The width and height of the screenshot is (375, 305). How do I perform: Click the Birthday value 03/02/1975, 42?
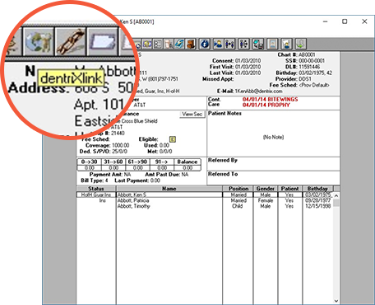[x=315, y=73]
